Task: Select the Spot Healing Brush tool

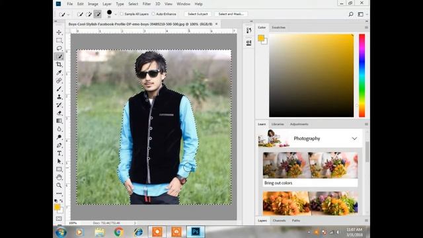Action: 59,81
